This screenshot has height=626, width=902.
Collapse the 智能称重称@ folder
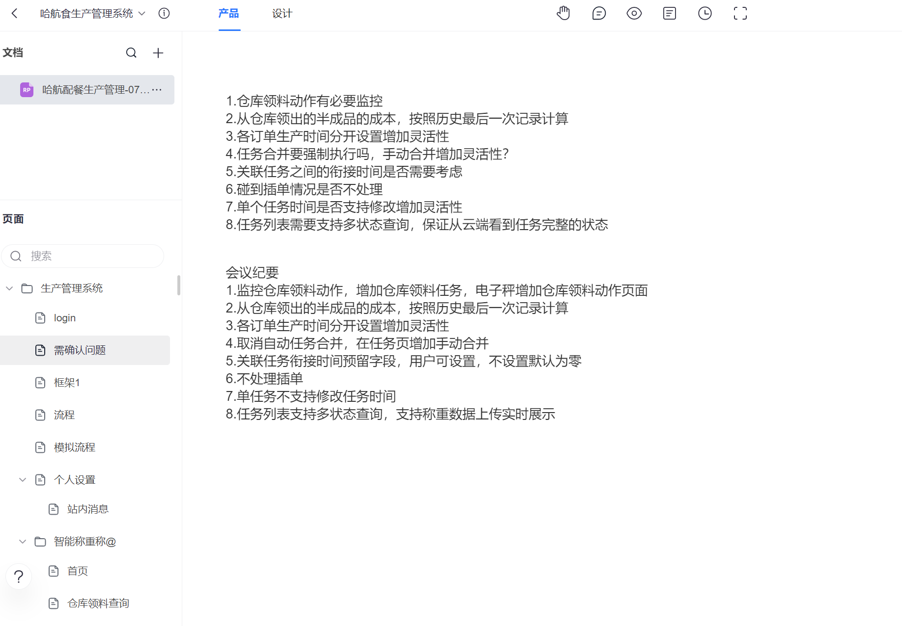point(23,542)
